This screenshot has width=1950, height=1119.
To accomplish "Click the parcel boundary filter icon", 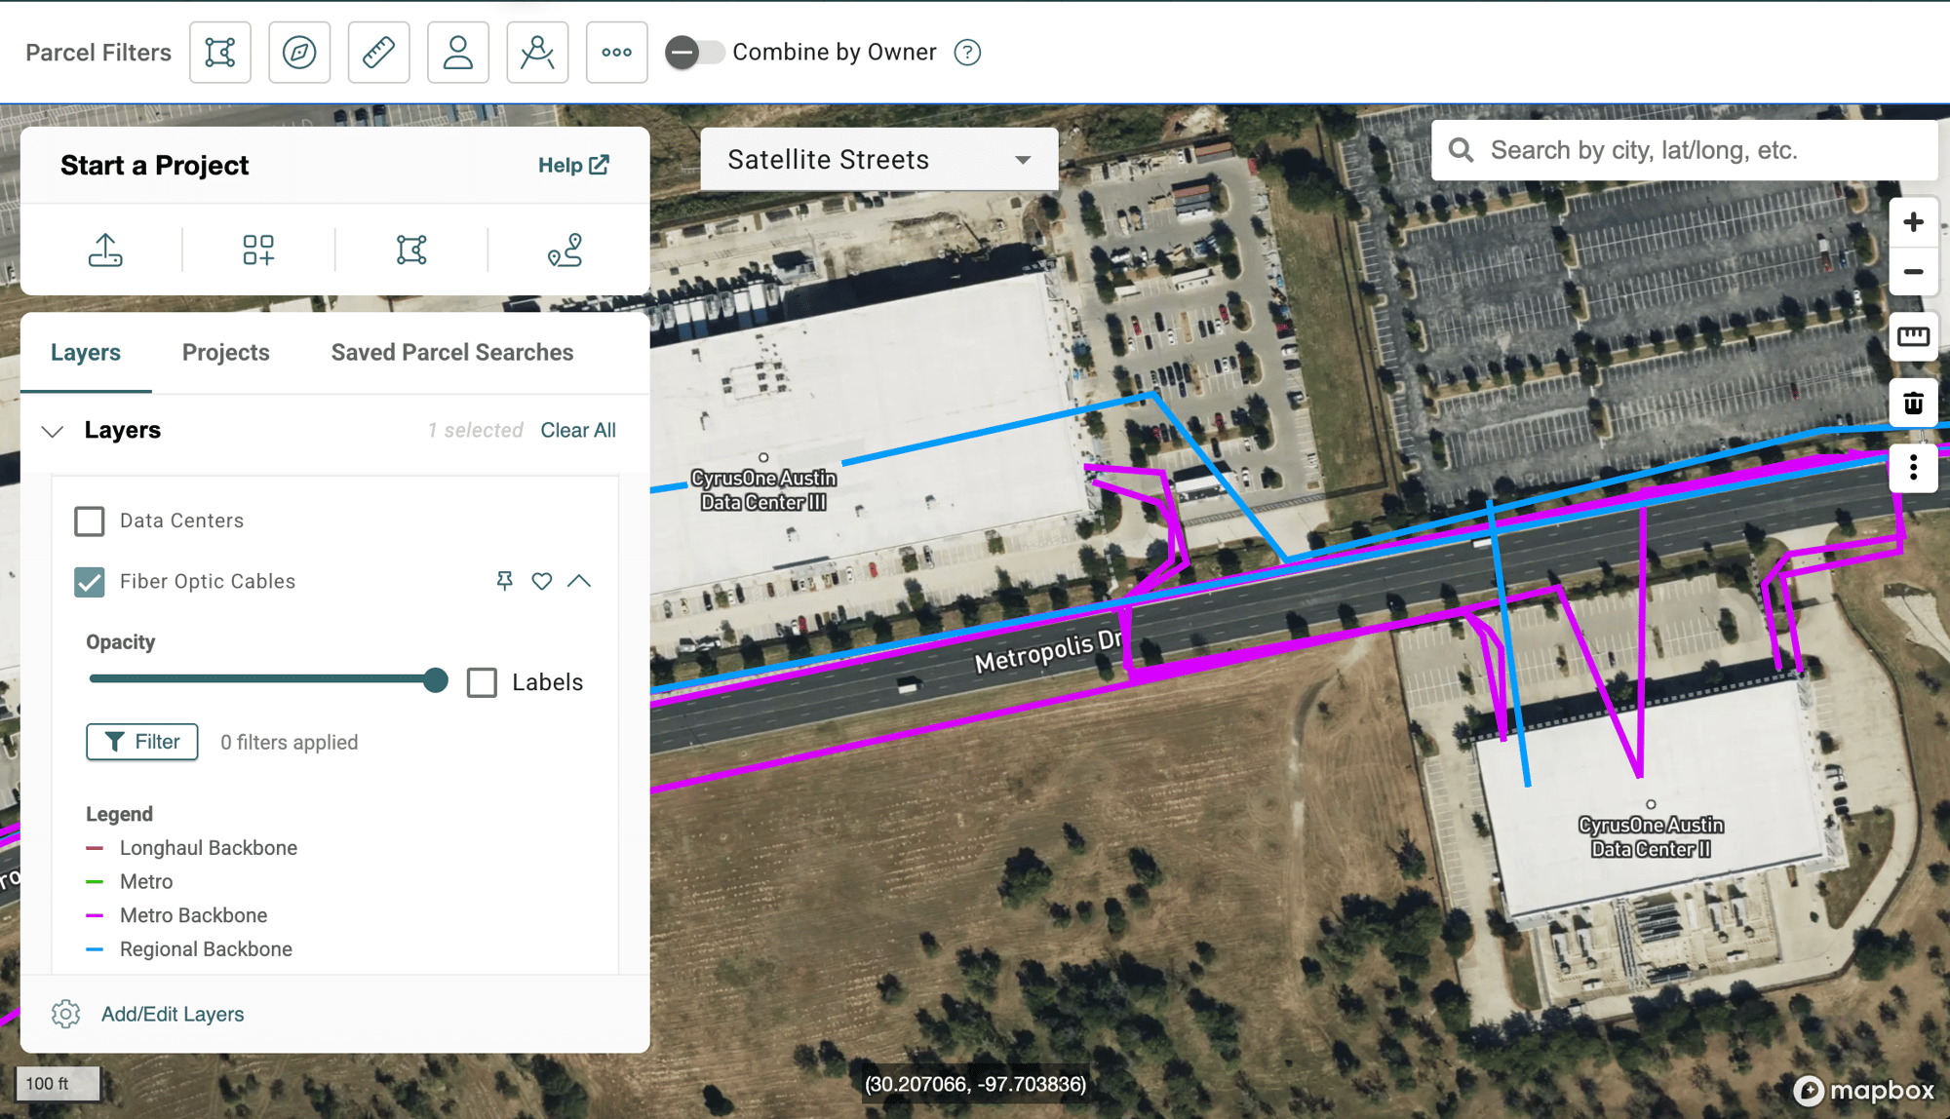I will (220, 53).
